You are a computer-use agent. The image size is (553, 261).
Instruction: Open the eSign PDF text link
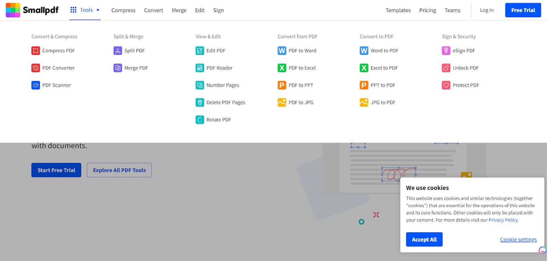pyautogui.click(x=464, y=51)
